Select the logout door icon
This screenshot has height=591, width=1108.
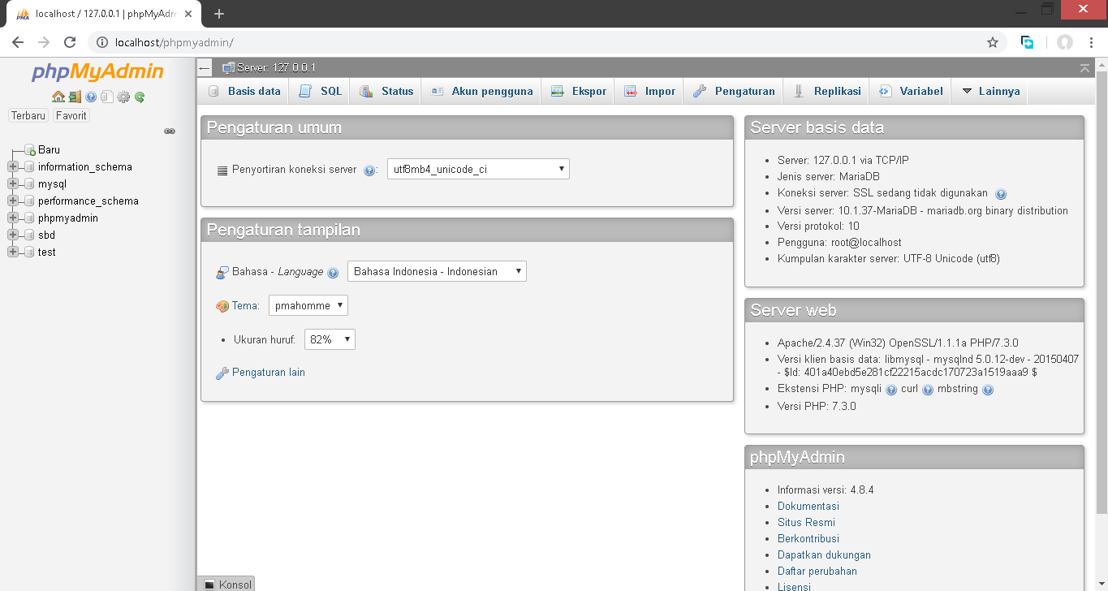click(x=75, y=97)
